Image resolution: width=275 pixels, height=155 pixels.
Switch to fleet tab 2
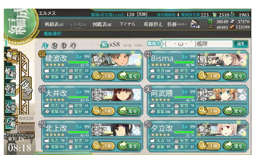[x=54, y=46]
